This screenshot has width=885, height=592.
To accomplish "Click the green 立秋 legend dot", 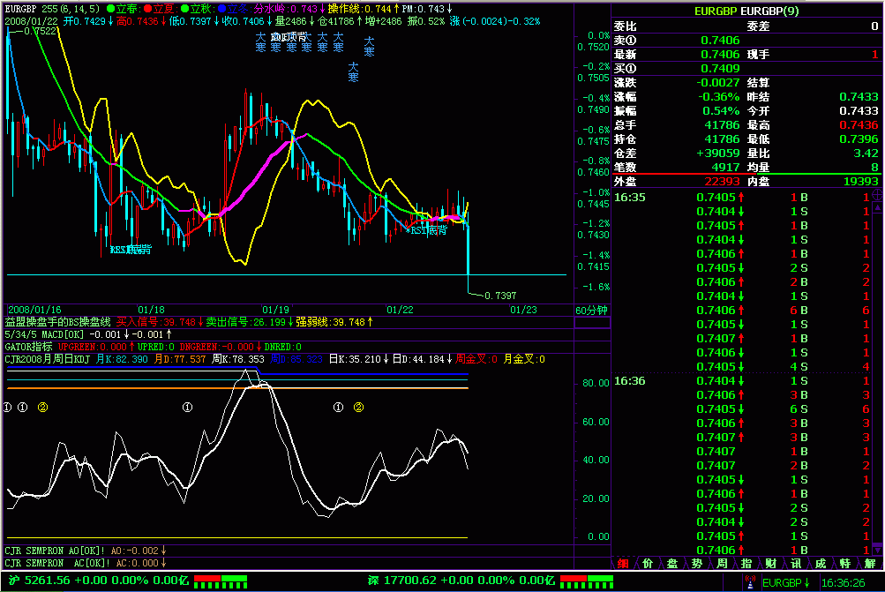I will 184,8.
